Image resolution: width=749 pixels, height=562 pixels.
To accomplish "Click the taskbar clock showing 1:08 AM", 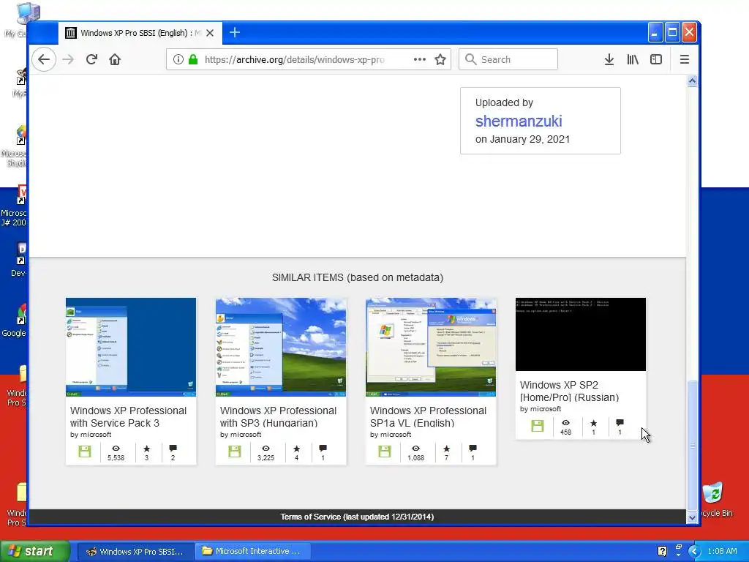I will (x=722, y=552).
